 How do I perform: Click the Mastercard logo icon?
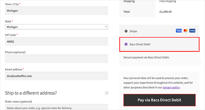(185, 31)
